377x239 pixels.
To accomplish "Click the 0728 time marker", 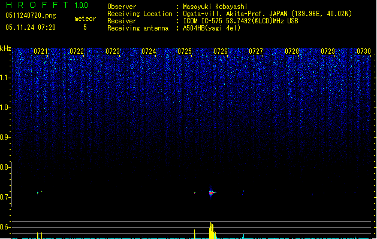I will [x=292, y=51].
